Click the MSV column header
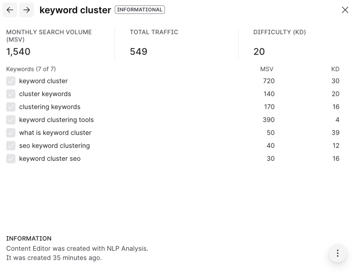Screen dimensions: 355x276 267,69
